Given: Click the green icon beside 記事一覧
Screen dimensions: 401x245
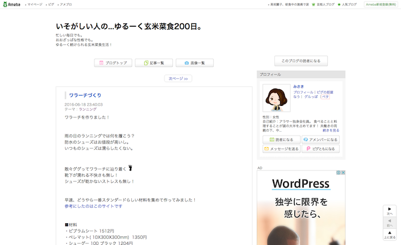Looking at the screenshot, I should (146, 63).
